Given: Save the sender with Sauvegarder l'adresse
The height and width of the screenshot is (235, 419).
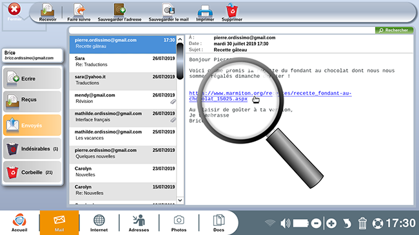Looking at the screenshot, I should (119, 12).
